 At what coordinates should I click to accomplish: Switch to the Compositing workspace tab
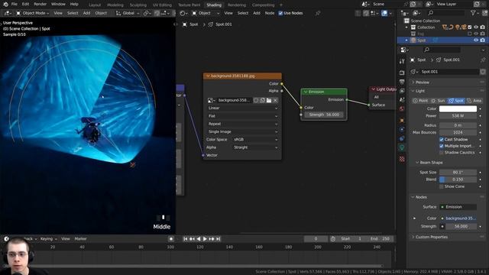coord(263,5)
